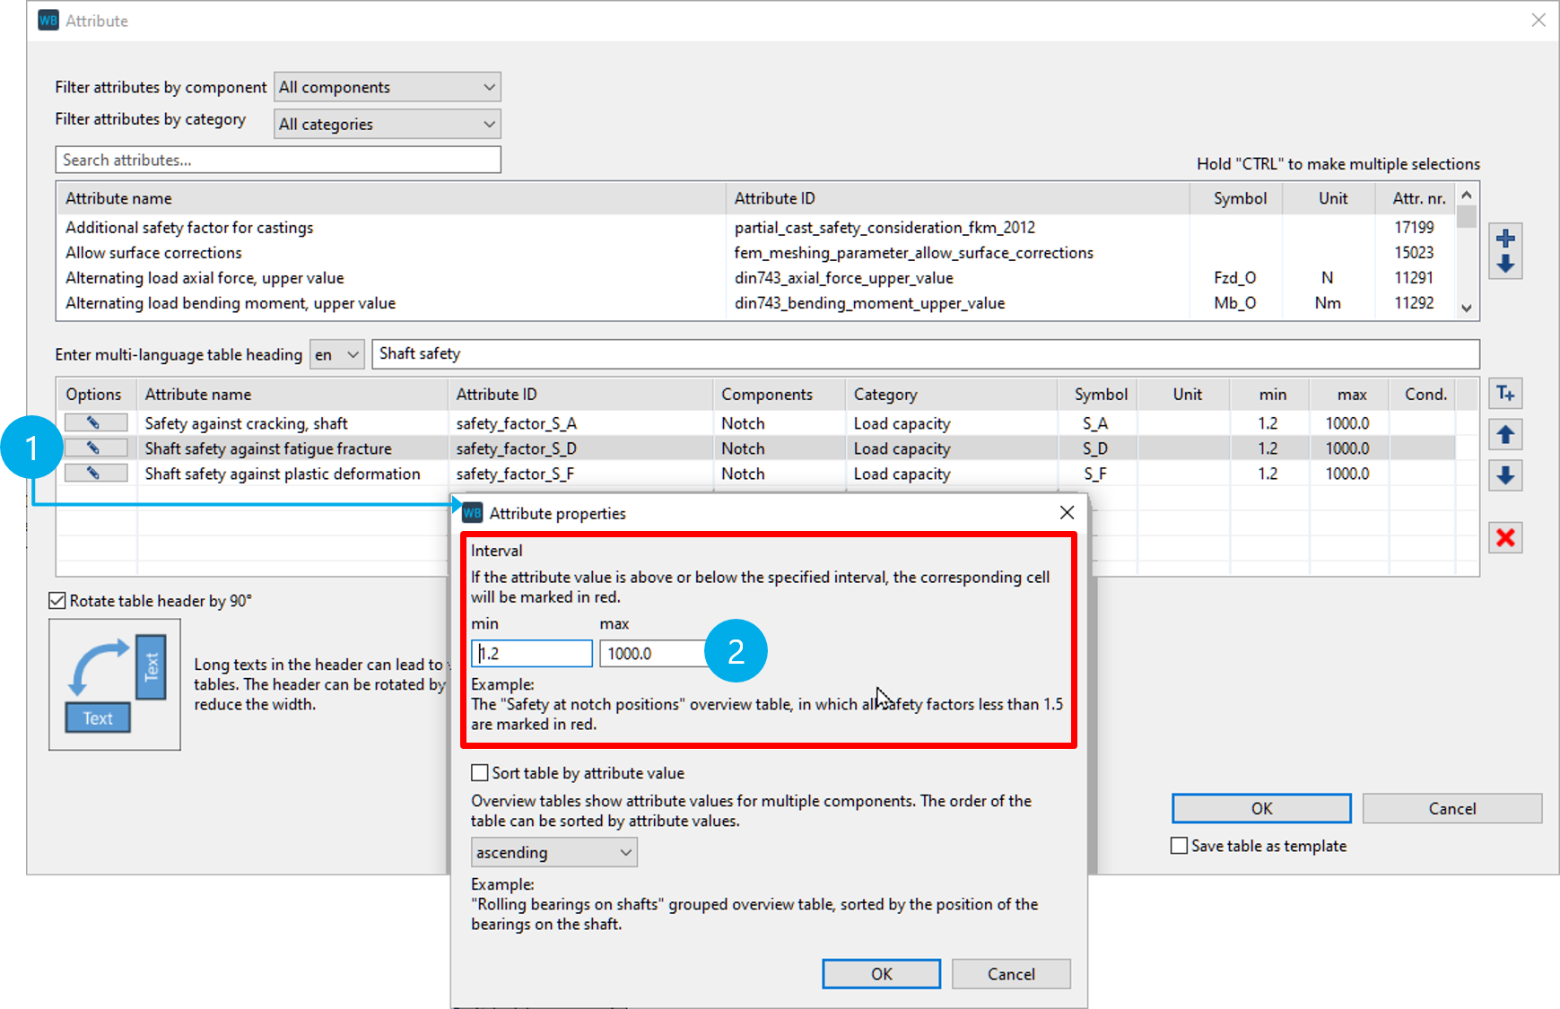Edit options for Shaft safety against fatigue fracture
The height and width of the screenshot is (1009, 1560).
pyautogui.click(x=95, y=448)
